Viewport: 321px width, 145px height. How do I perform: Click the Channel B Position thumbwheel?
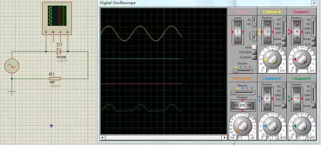click(267, 99)
